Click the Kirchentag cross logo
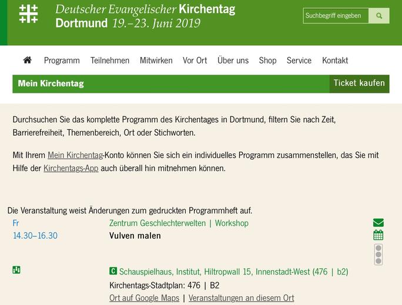The width and height of the screenshot is (402, 305). (x=28, y=14)
